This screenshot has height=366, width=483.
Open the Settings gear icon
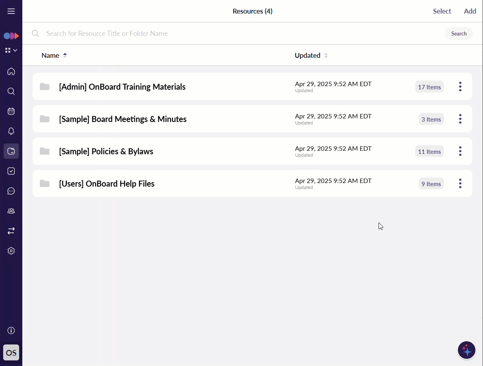[11, 251]
